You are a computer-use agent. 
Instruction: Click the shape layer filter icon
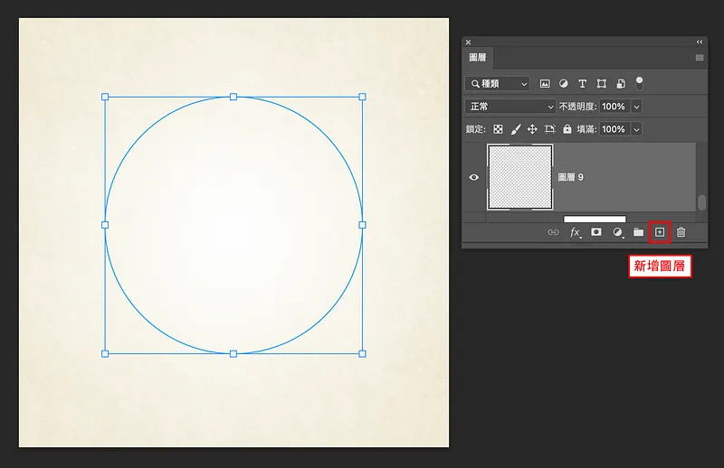pos(601,83)
